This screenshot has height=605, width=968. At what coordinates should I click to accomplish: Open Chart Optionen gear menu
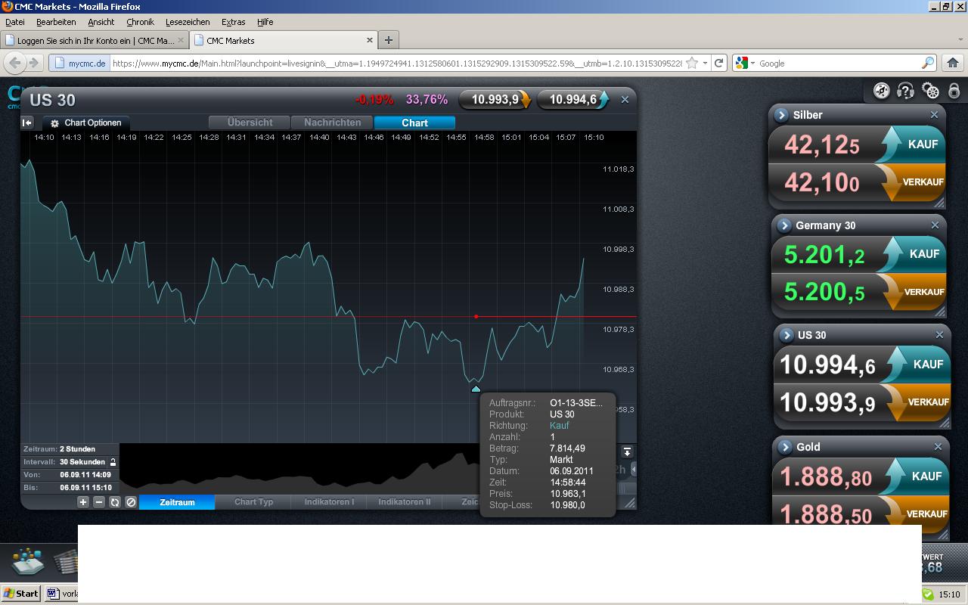[x=85, y=123]
